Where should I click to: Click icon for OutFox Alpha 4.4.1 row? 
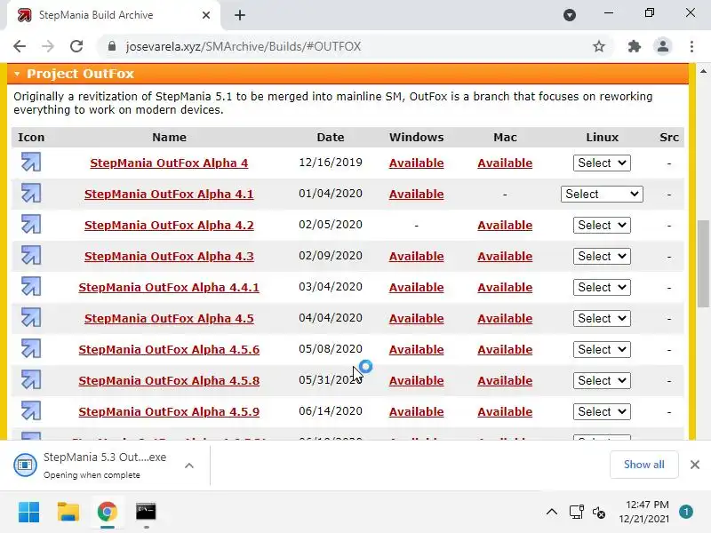tap(31, 286)
